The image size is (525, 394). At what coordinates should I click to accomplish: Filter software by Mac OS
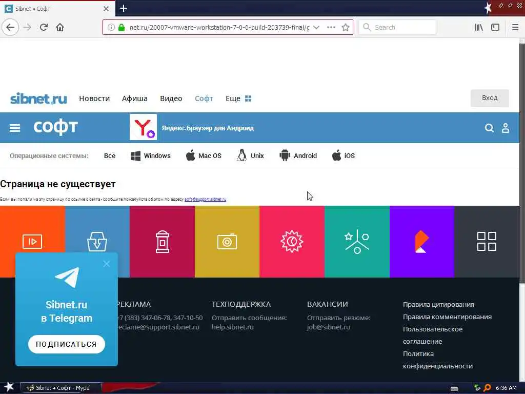tap(204, 156)
